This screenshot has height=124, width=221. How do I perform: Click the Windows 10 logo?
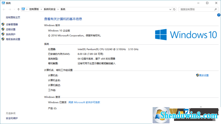[x=186, y=34]
